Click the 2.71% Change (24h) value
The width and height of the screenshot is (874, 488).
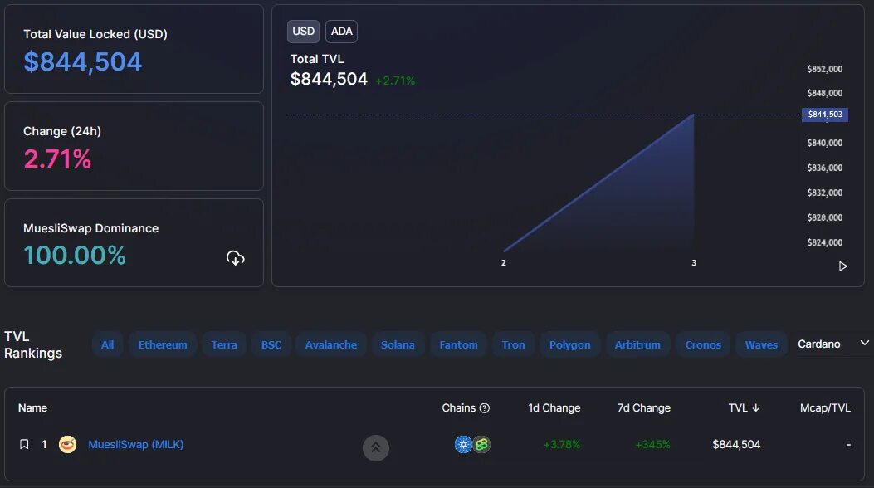pos(57,159)
